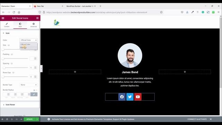Click the Grammarly extension icon
The height and width of the screenshot is (125, 222).
point(203,12)
